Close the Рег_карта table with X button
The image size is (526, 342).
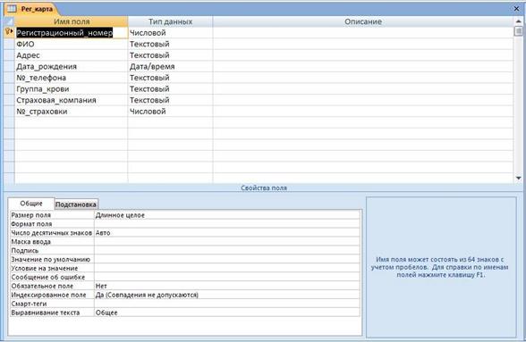click(x=517, y=9)
